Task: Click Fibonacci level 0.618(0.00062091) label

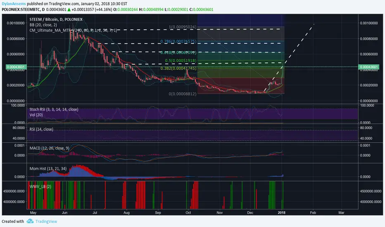Action: pos(178,52)
